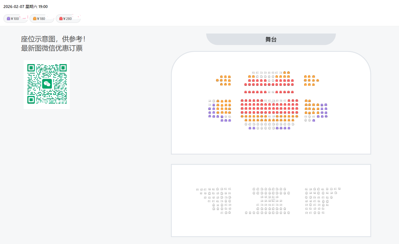Click the 2026-02-07 星期六 19:00 showtime text
The width and height of the screenshot is (399, 249).
[x=26, y=7]
